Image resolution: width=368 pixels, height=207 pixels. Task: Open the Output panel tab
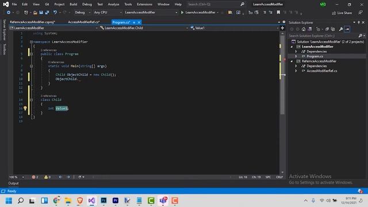point(14,183)
